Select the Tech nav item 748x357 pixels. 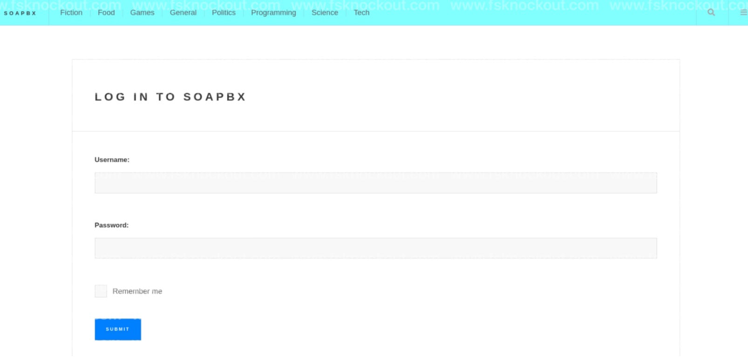(361, 13)
